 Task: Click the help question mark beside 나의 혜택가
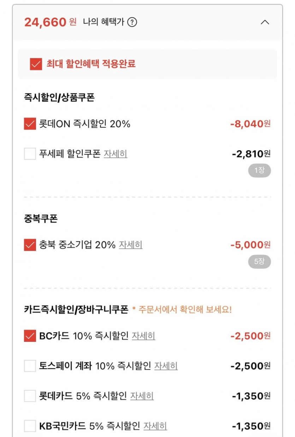[132, 22]
